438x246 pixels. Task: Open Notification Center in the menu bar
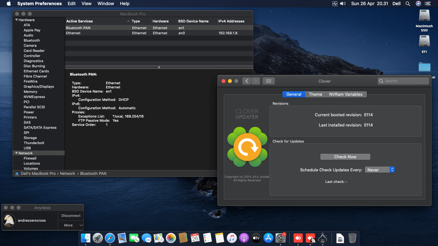[428, 4]
